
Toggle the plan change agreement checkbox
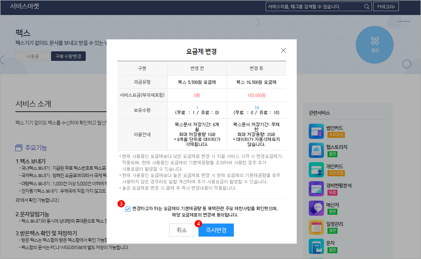[128, 209]
